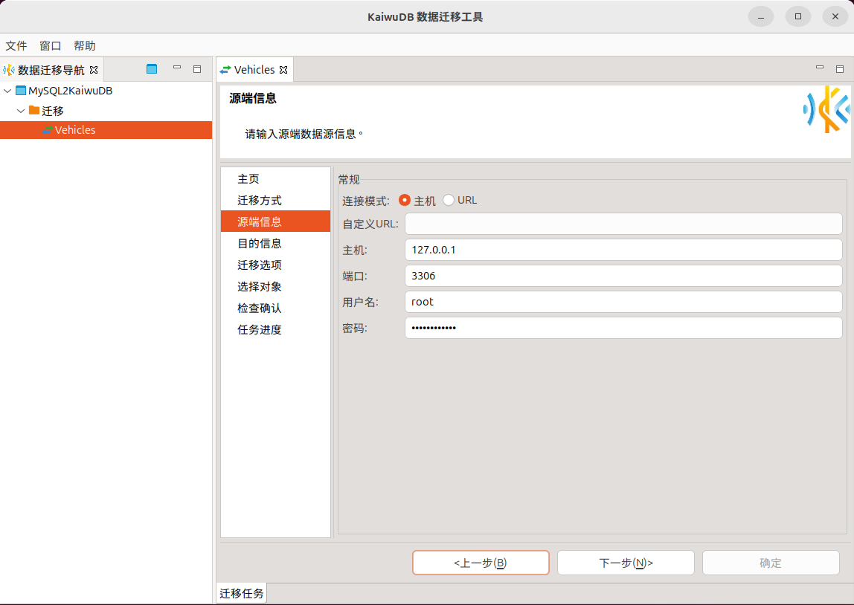
Task: Switch to the Vehicles editor tab
Action: pos(254,70)
